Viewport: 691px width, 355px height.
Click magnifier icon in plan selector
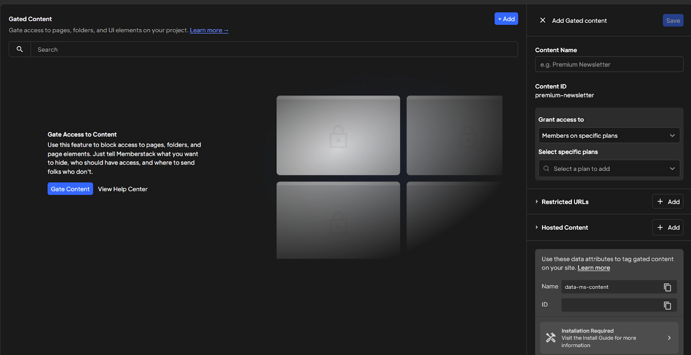click(x=546, y=168)
